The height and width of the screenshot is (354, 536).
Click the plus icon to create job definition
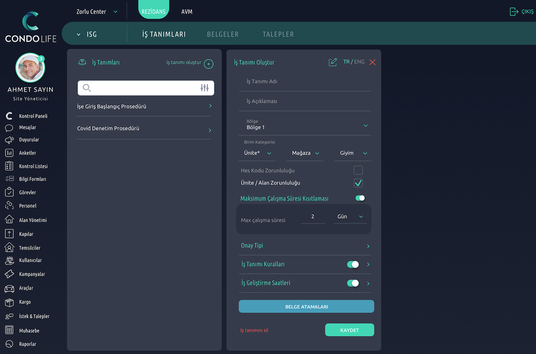coord(209,64)
